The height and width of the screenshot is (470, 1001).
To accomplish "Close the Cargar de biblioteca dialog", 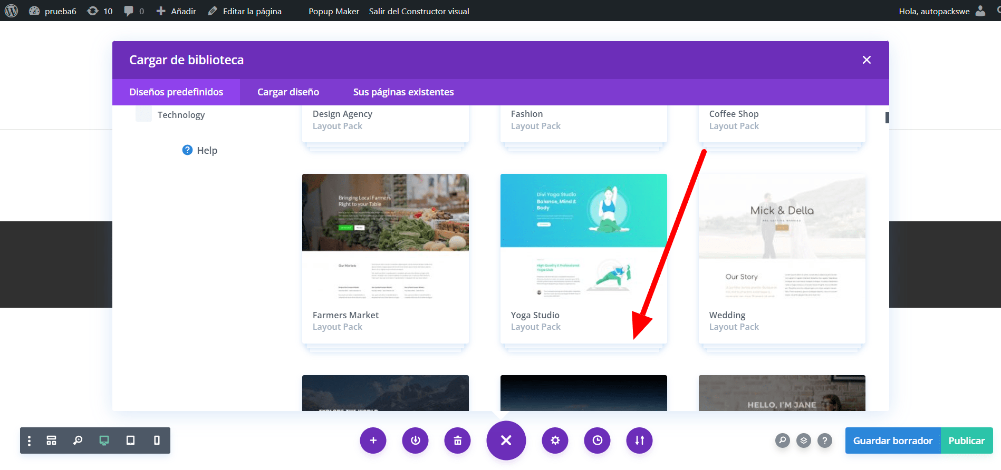I will click(x=867, y=60).
